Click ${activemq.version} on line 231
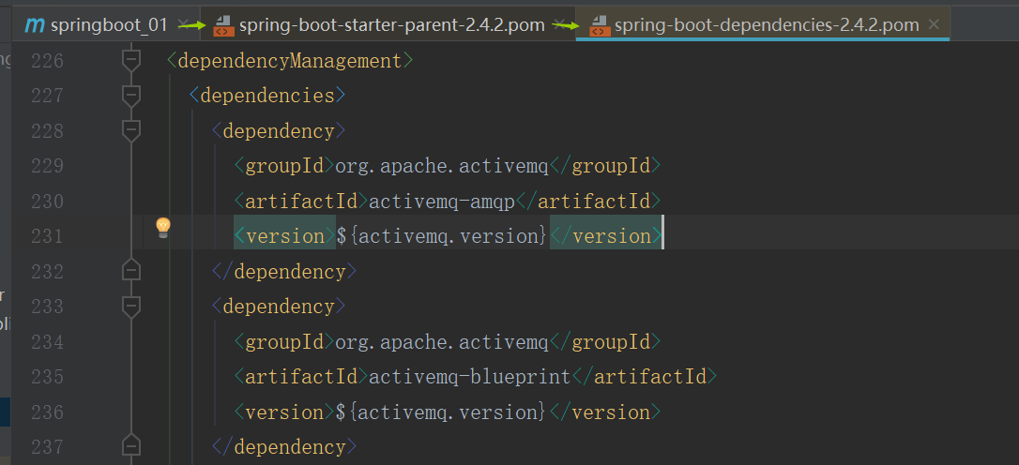1019x465 pixels. point(442,236)
